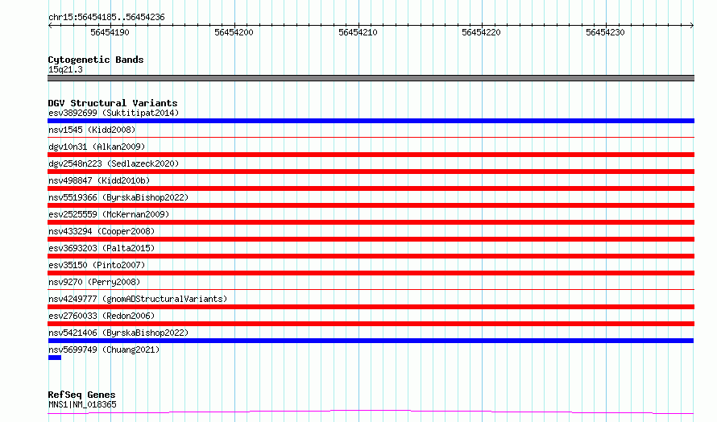Open variant dgv10n31 (Alkan2009) label
Viewport: 717px width, 422px height.
(x=97, y=147)
